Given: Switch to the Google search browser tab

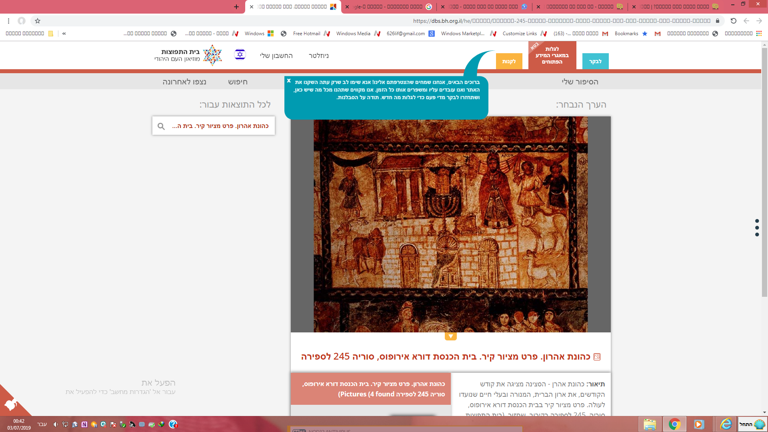Looking at the screenshot, I should click(390, 7).
